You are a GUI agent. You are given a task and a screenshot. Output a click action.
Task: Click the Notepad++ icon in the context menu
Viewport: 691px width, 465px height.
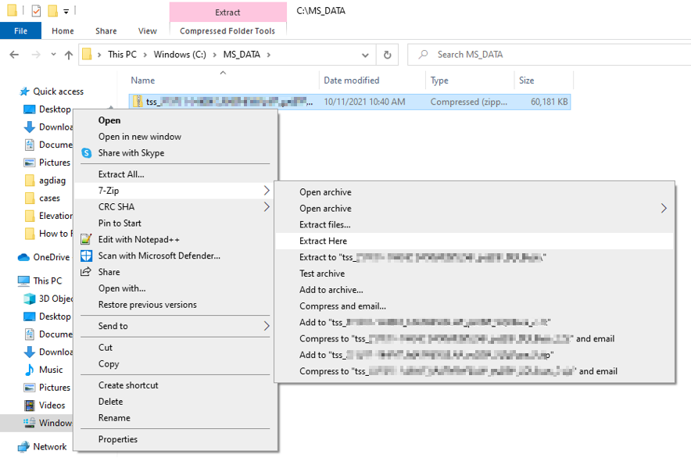pos(87,240)
